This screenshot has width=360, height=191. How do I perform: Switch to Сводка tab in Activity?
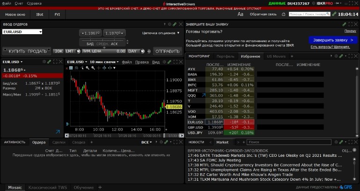tap(79, 142)
